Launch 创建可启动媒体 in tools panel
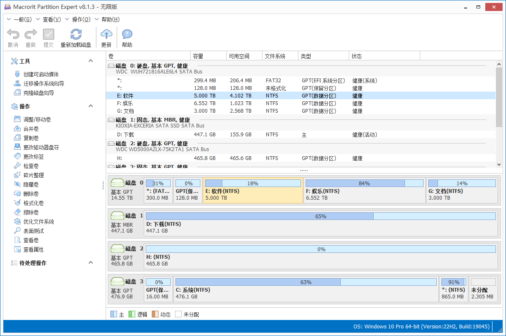Image resolution: width=506 pixels, height=336 pixels. 41,74
